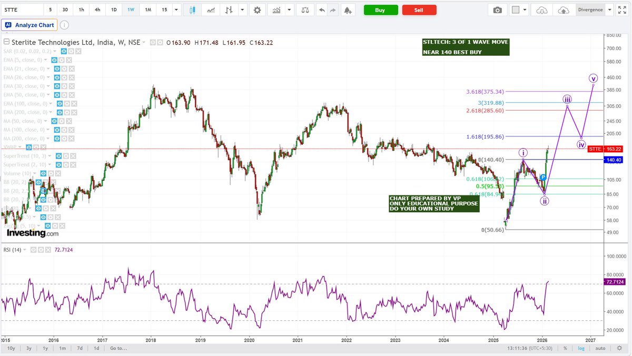Redo the chart action
The width and height of the screenshot is (632, 356).
click(x=332, y=10)
